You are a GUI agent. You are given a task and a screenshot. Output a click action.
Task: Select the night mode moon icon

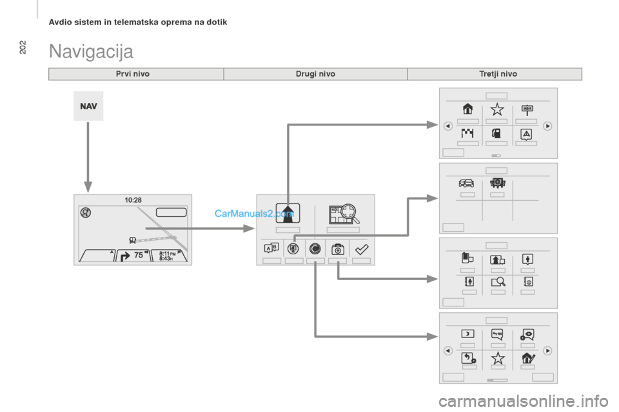468,333
